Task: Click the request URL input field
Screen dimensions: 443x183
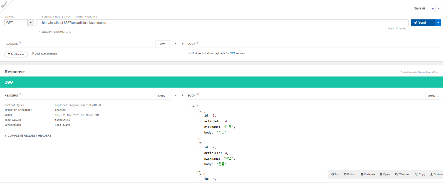Action: click(222, 23)
